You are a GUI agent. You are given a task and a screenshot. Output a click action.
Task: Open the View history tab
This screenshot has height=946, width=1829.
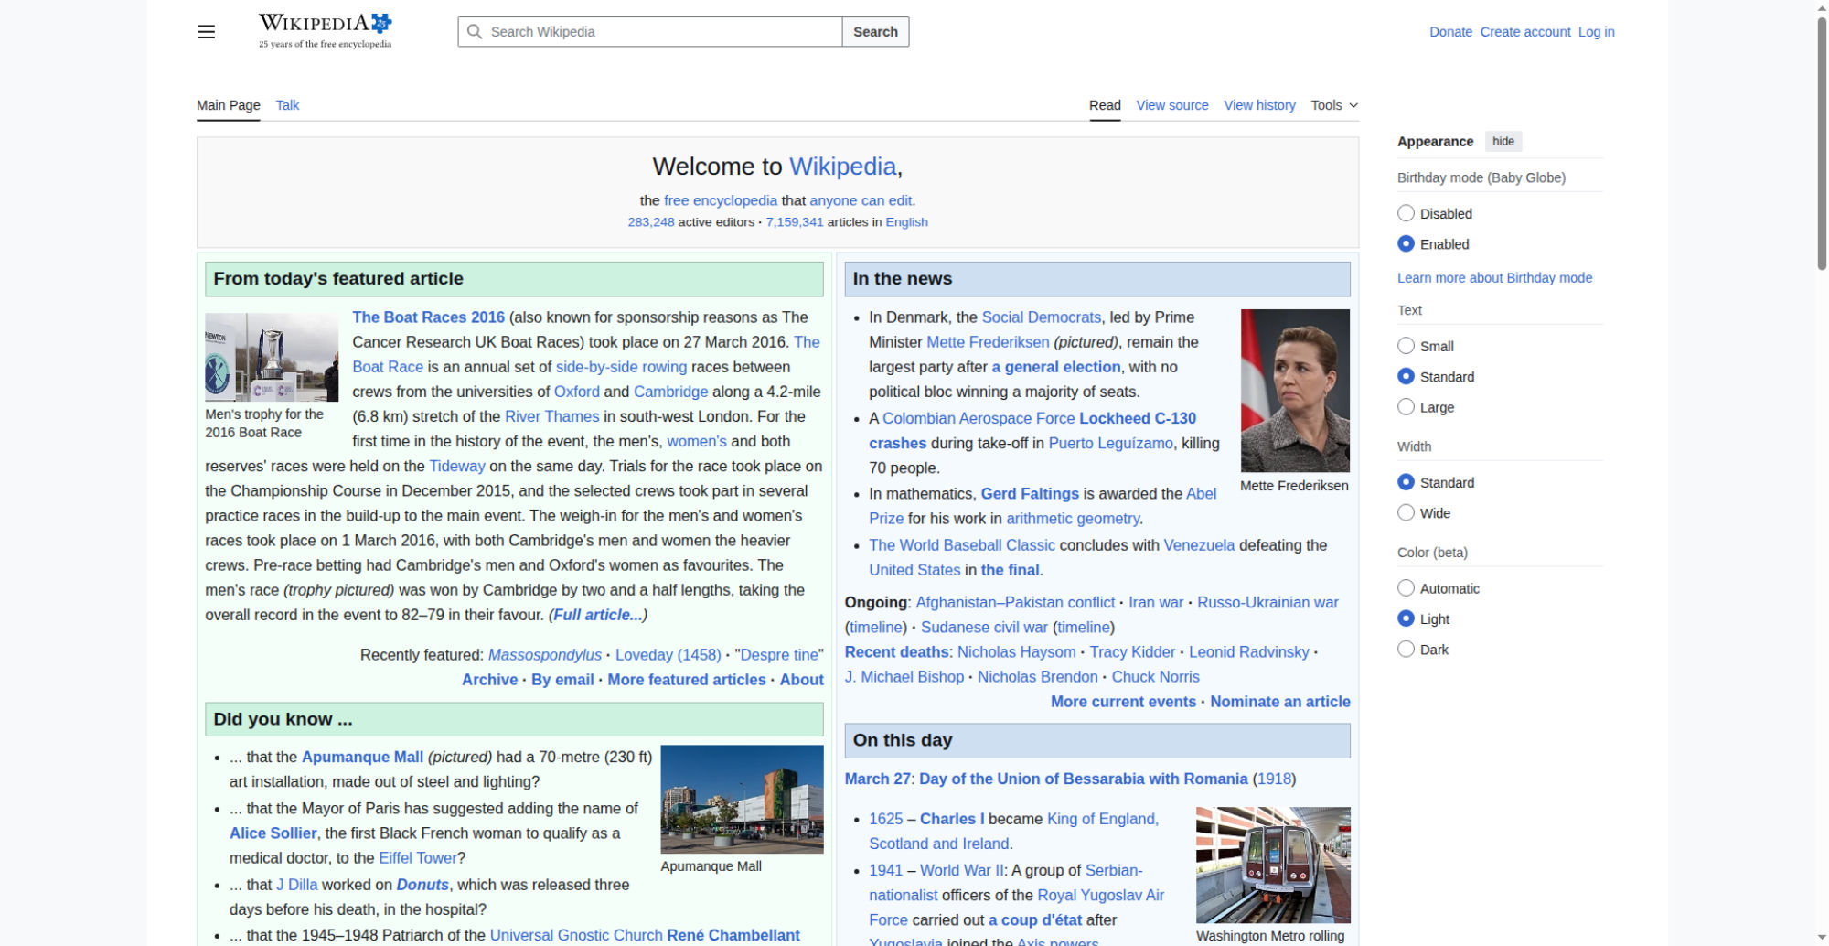coord(1259,105)
